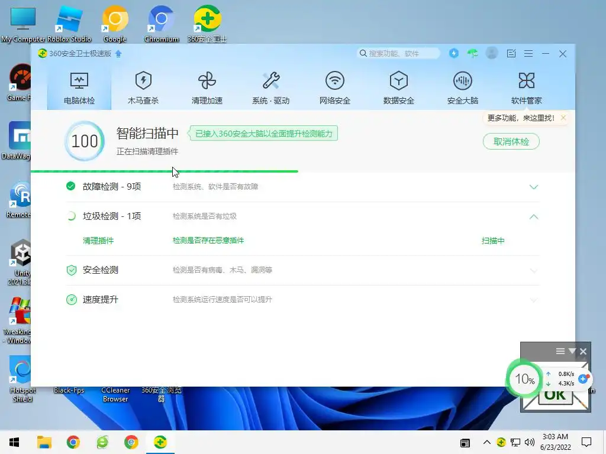Click the 360 logo in the title bar
606x454 pixels.
point(42,53)
